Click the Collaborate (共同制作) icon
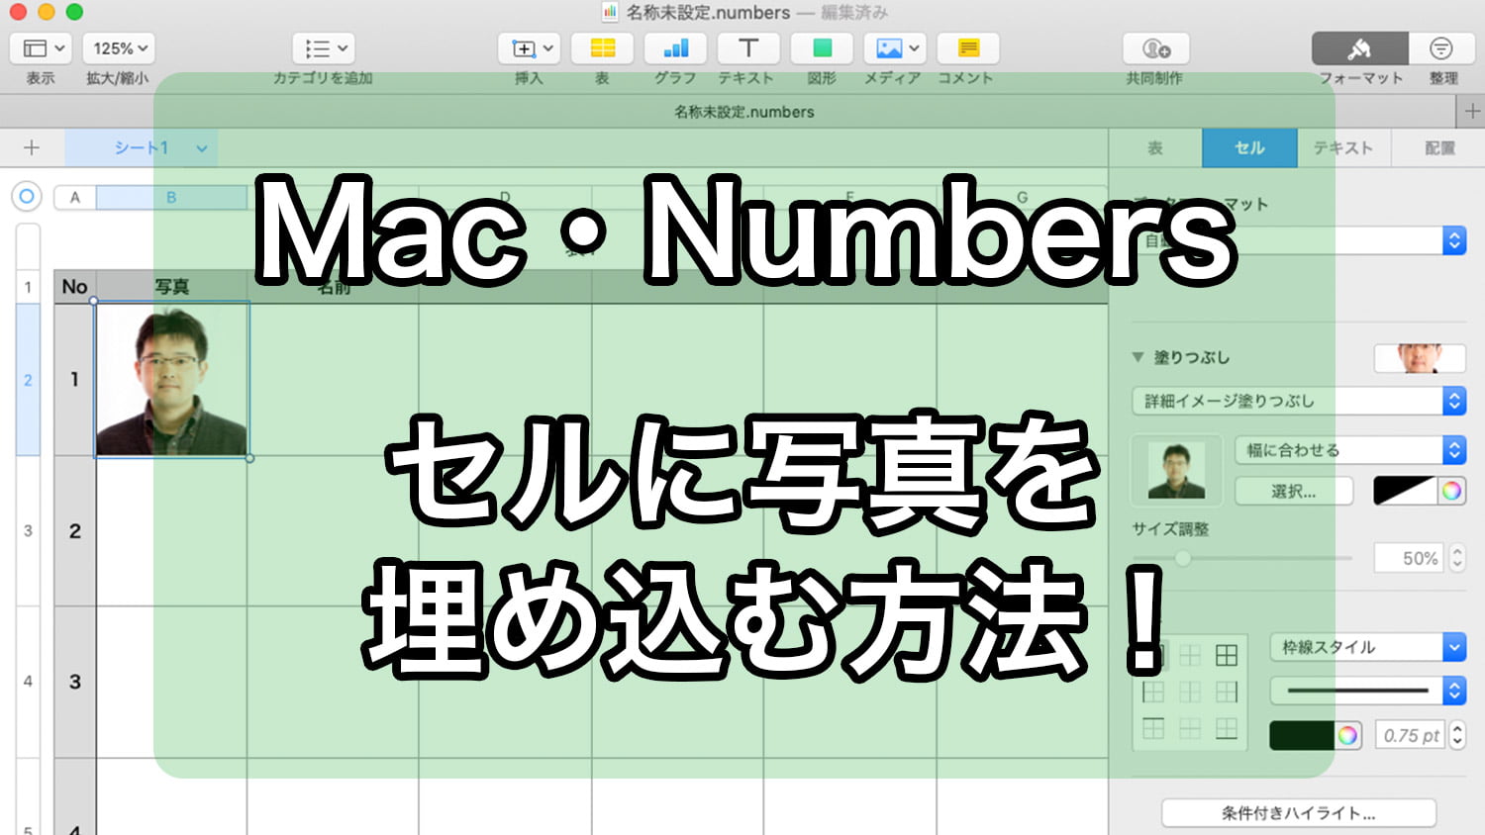The width and height of the screenshot is (1485, 835). (1155, 48)
